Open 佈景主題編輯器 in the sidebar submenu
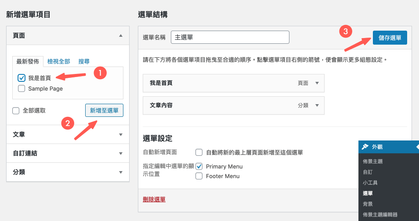 [380, 214]
